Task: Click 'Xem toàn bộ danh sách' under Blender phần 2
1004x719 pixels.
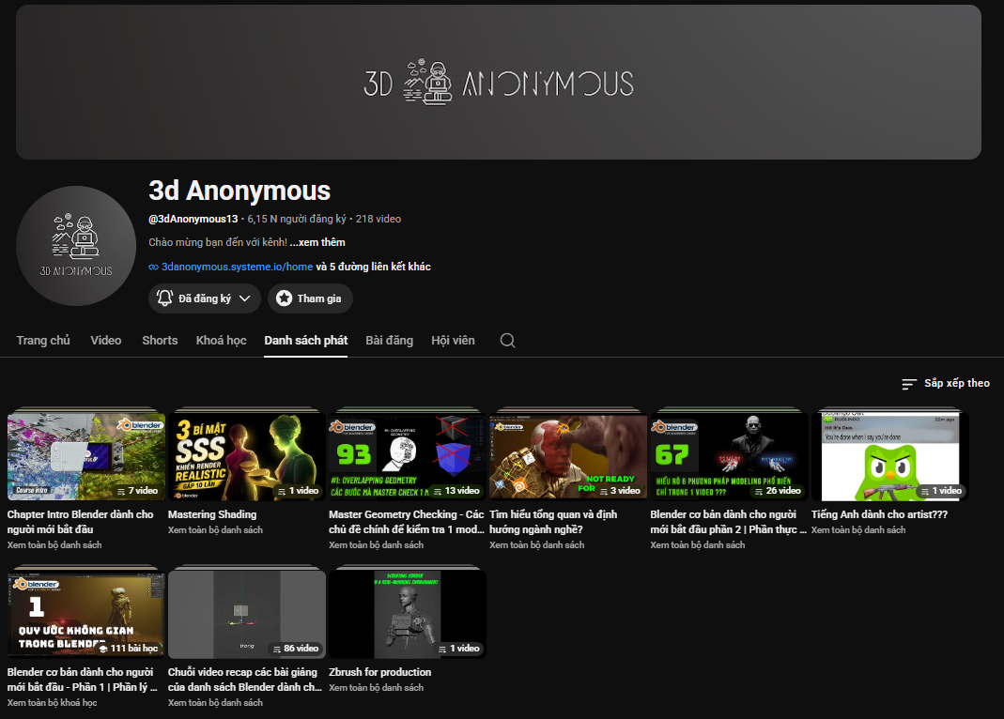Action: point(697,545)
